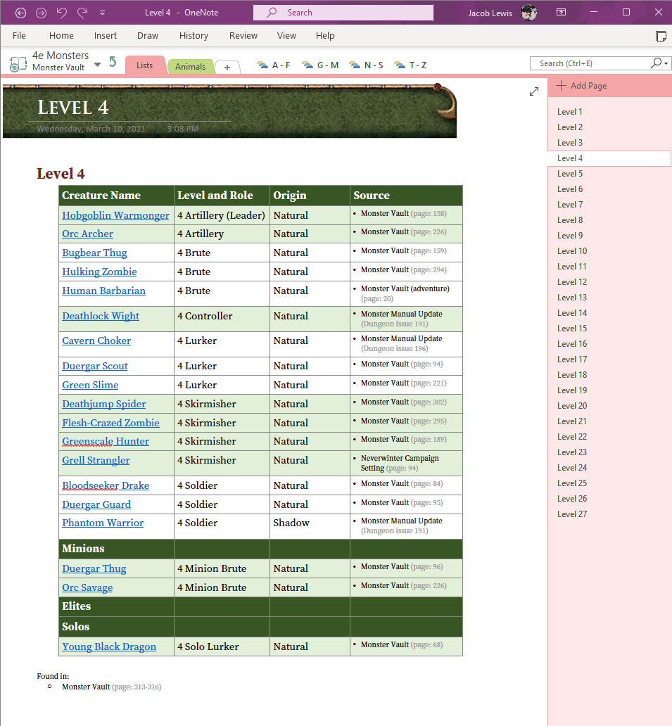Open the Duergar Thug link
This screenshot has height=726, width=672.
(94, 568)
